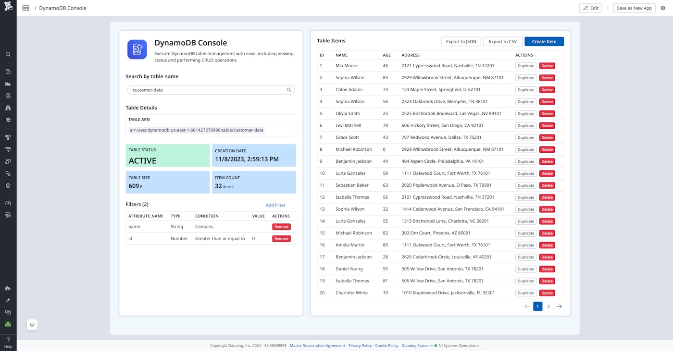This screenshot has width=673, height=351.
Task: Delete the Daniel Young row
Action: pyautogui.click(x=547, y=269)
